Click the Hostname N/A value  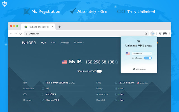[x=47, y=88]
